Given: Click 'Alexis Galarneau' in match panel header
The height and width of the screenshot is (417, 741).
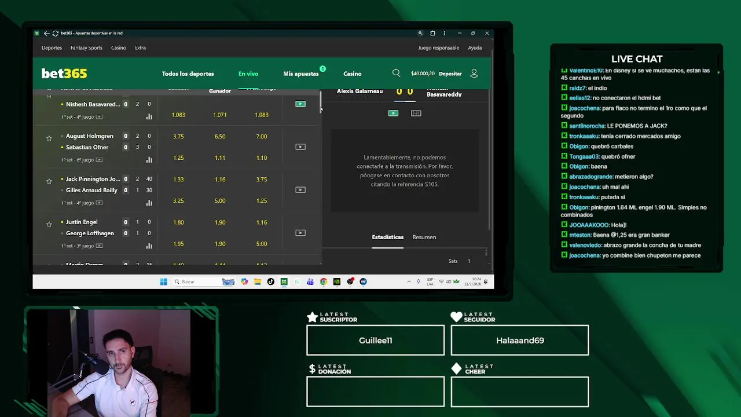Looking at the screenshot, I should click(360, 91).
